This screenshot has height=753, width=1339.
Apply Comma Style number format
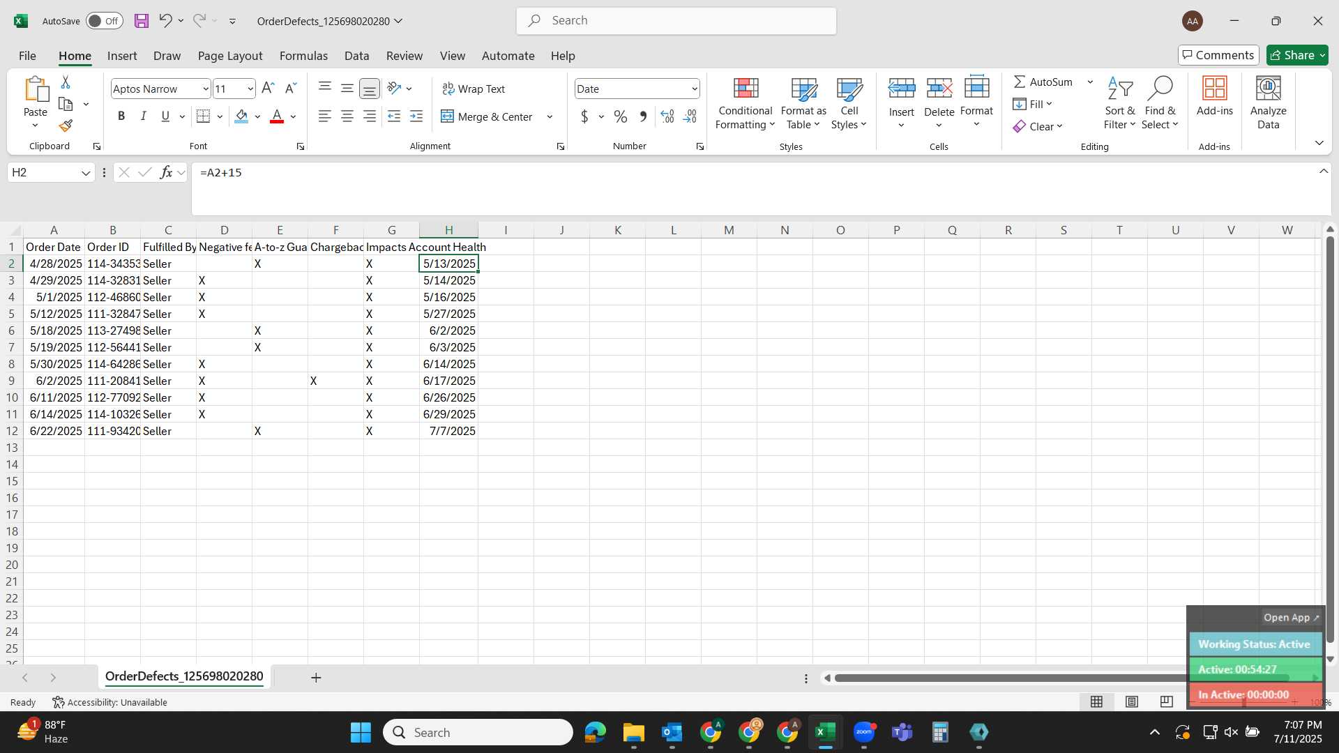click(643, 116)
